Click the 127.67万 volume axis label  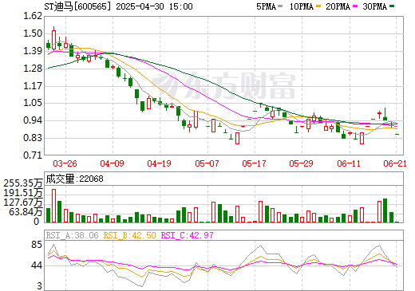pos(23,203)
